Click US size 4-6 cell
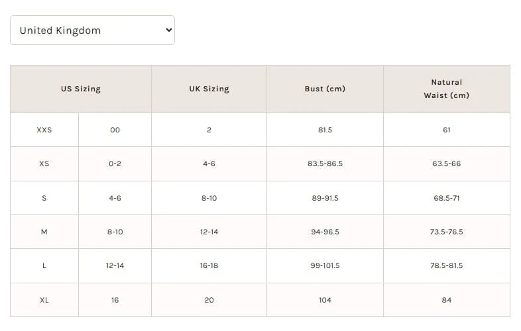 [115, 198]
